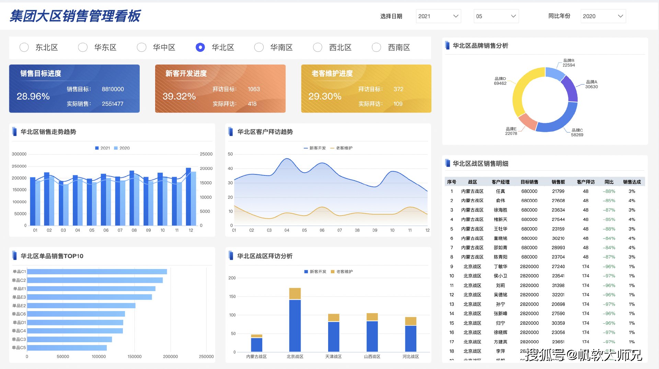
Task: Toggle the 2020 legend marker in sales trend
Action: coord(116,148)
